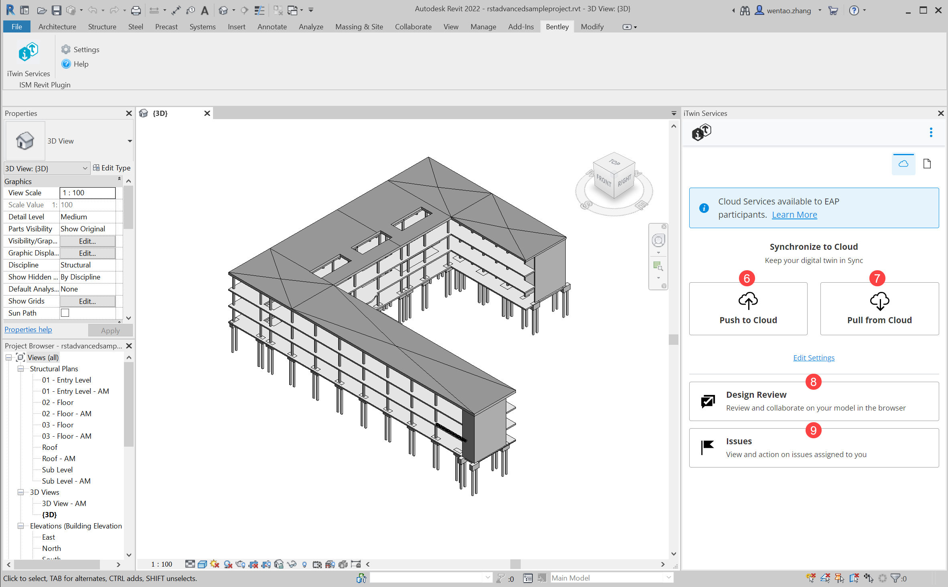Click the Learn More link
This screenshot has height=587, width=948.
coord(794,215)
